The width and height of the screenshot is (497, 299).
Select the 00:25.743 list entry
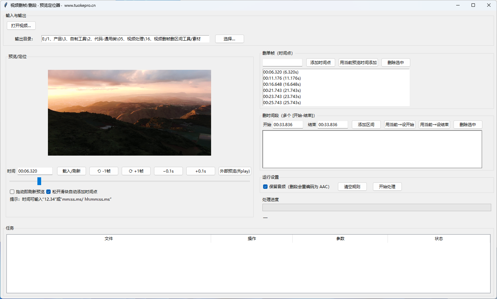click(282, 103)
